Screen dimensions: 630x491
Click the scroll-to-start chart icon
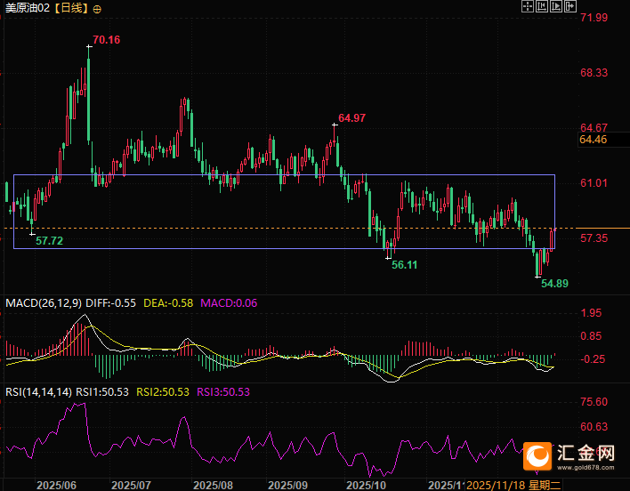542,7
